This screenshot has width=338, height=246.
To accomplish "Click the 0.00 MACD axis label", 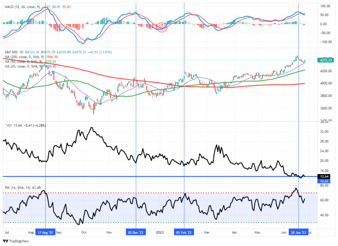I will coord(323,24).
